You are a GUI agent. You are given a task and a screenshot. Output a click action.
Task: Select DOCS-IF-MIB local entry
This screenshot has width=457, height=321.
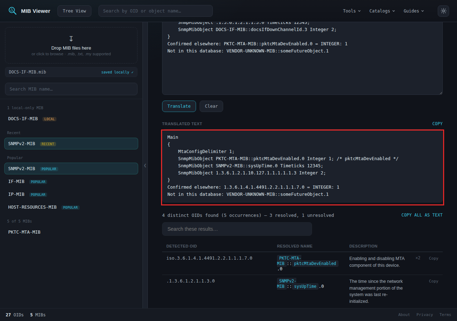tap(71, 119)
